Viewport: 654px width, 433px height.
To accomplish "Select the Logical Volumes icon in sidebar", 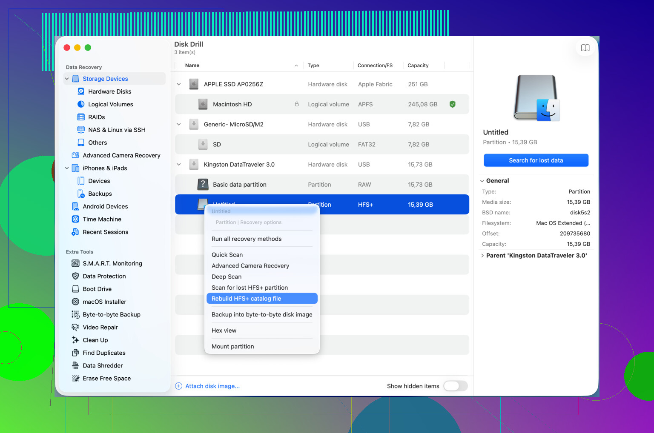I will click(x=81, y=104).
